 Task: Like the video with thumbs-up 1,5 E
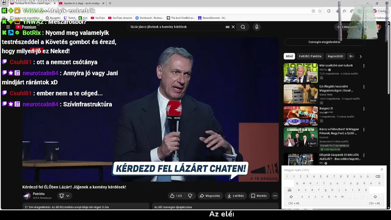176,196
